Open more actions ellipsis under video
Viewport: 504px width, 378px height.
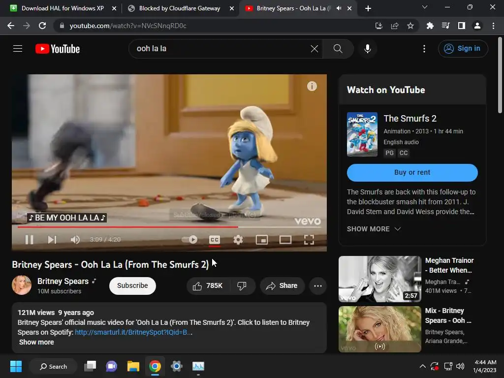(x=318, y=286)
